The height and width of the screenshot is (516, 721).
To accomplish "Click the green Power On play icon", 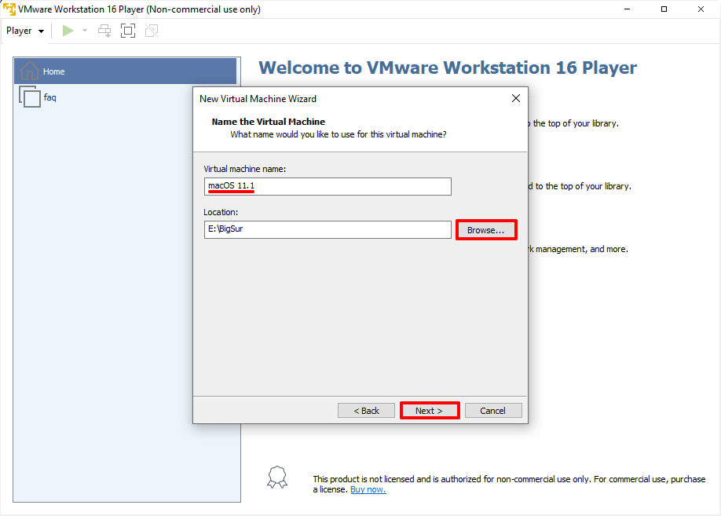I will pos(68,31).
